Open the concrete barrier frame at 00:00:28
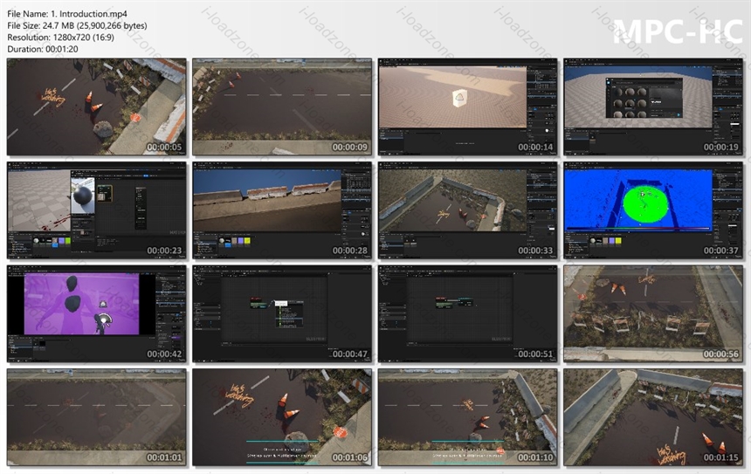Image resolution: width=751 pixels, height=474 pixels. 282,210
